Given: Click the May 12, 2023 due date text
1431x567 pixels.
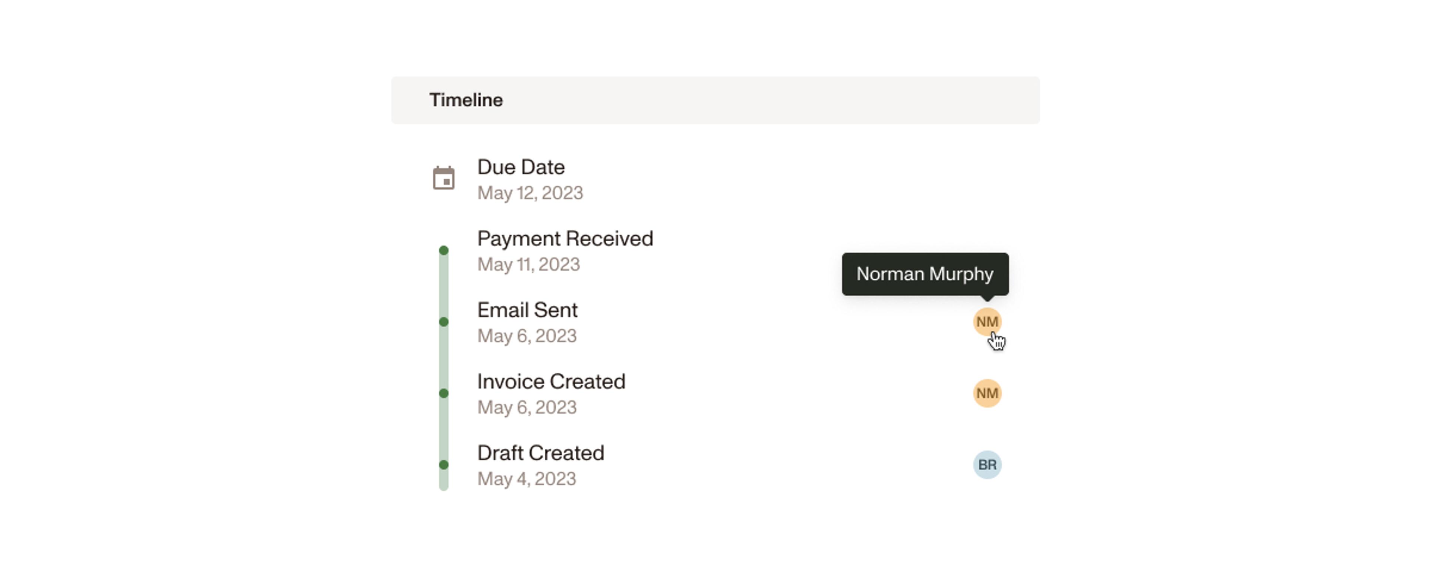Looking at the screenshot, I should (530, 193).
